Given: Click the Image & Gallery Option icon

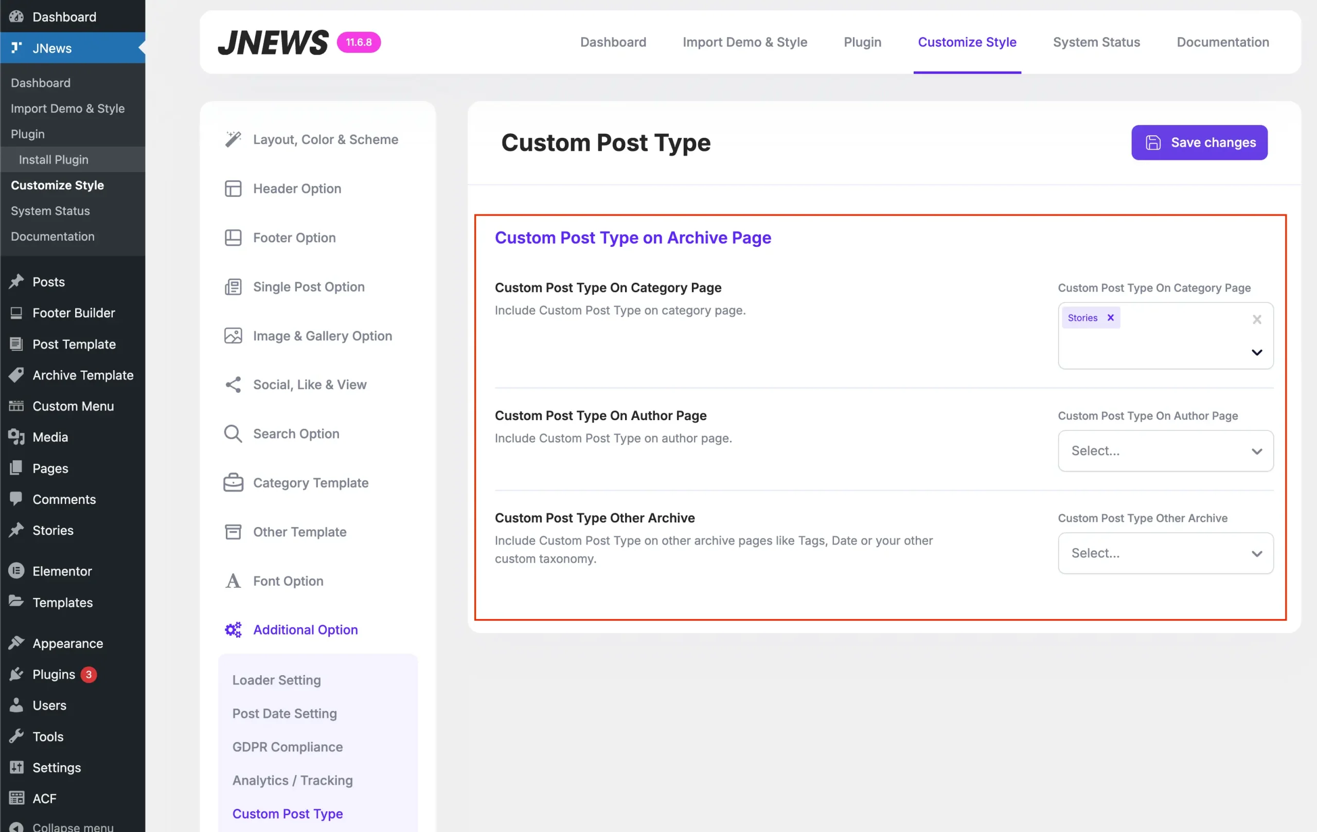Looking at the screenshot, I should pyautogui.click(x=233, y=336).
